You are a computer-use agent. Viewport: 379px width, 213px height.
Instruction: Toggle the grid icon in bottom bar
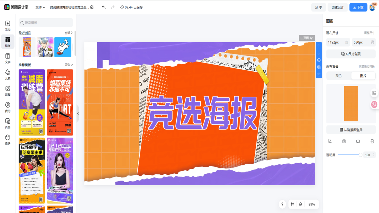coord(292,204)
